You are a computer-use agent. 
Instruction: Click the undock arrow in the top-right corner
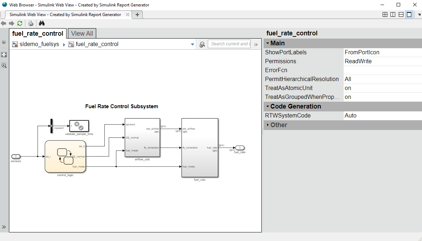click(419, 15)
